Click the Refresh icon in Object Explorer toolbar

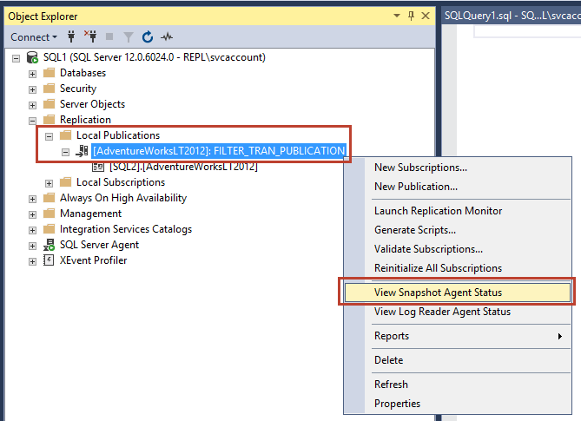pyautogui.click(x=148, y=37)
